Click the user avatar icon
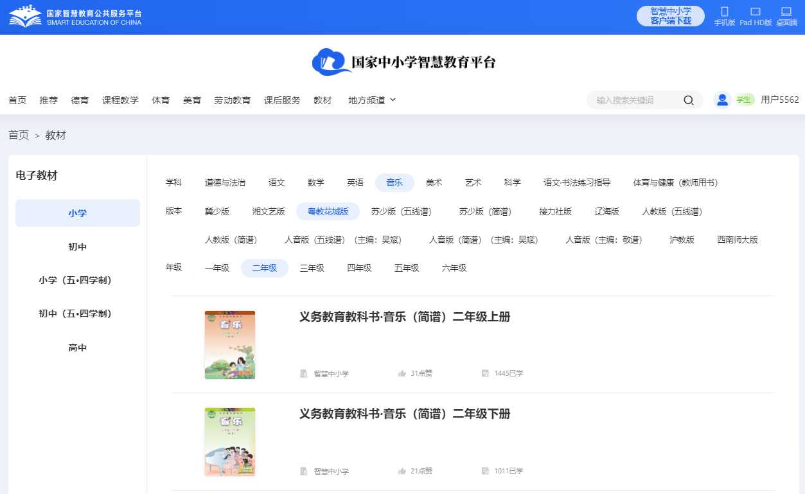 [x=722, y=100]
